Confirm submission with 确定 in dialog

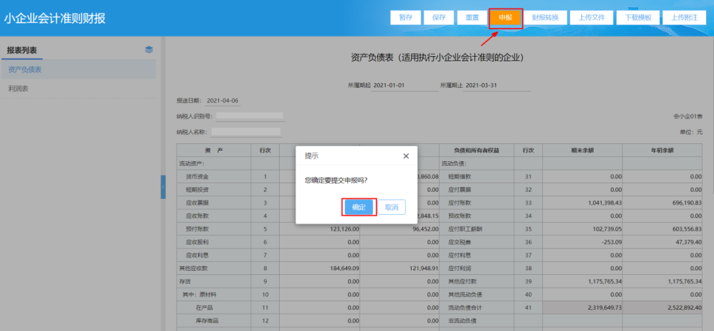pos(359,207)
